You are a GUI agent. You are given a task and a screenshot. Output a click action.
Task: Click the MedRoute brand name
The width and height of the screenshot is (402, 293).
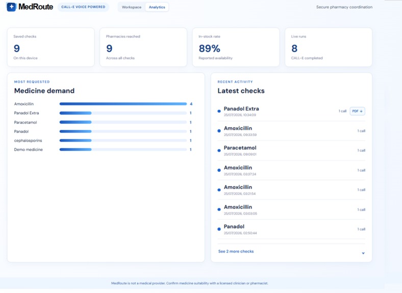click(x=36, y=7)
